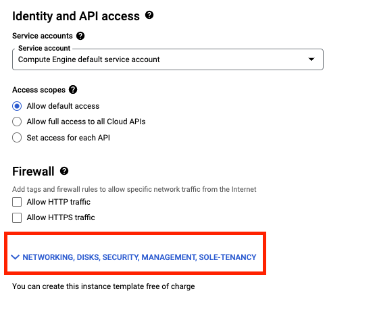Enable Allow HTTP traffic checkbox
This screenshot has height=312, width=377.
coord(17,202)
